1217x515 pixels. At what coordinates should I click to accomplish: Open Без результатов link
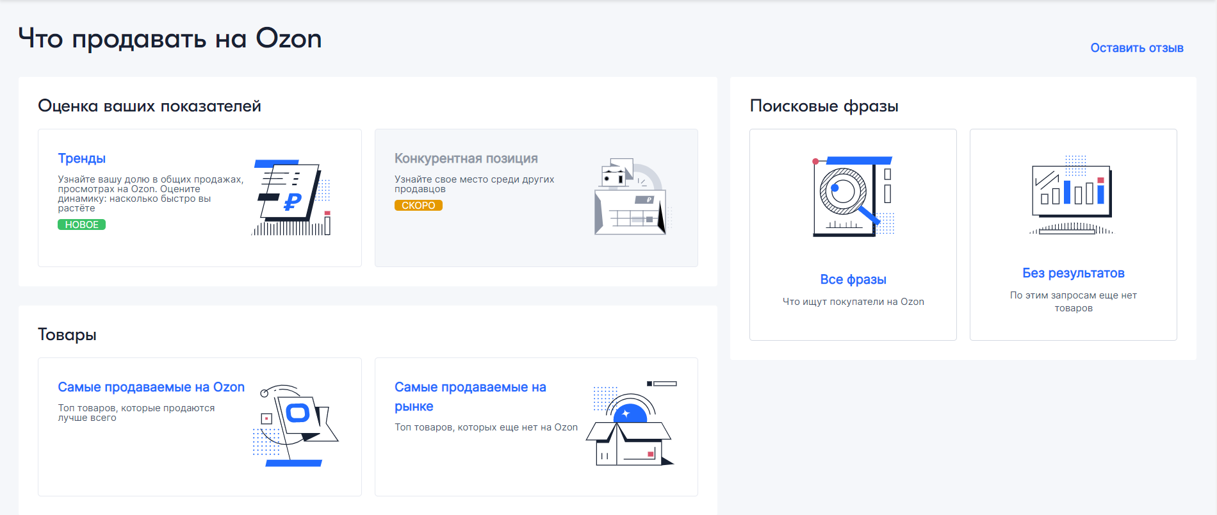tap(1074, 273)
